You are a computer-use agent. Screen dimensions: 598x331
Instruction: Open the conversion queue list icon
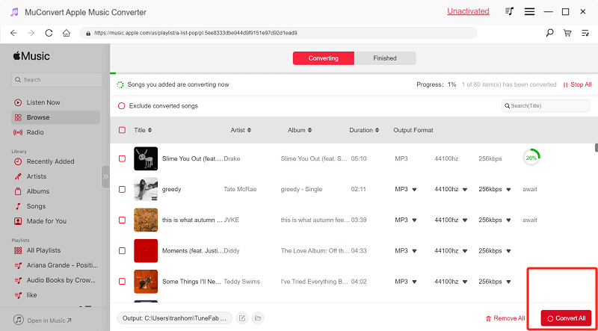(x=585, y=33)
